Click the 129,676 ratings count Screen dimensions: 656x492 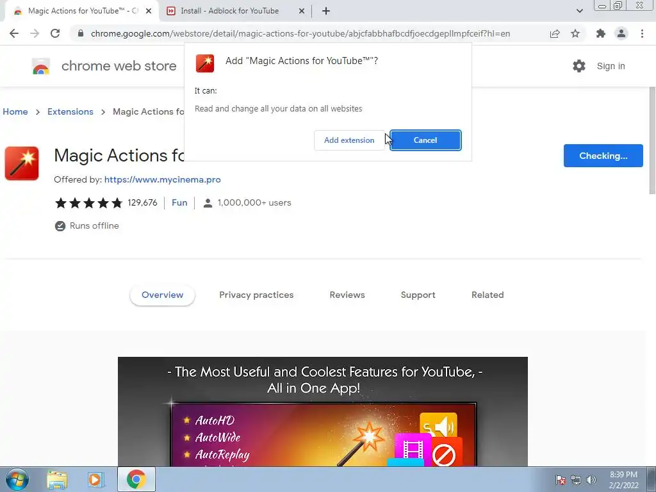click(x=142, y=202)
